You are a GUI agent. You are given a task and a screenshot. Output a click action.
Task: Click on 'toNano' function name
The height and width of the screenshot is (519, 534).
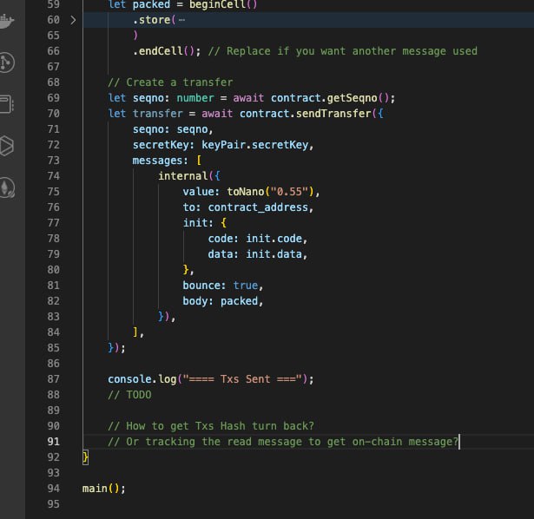[246, 192]
